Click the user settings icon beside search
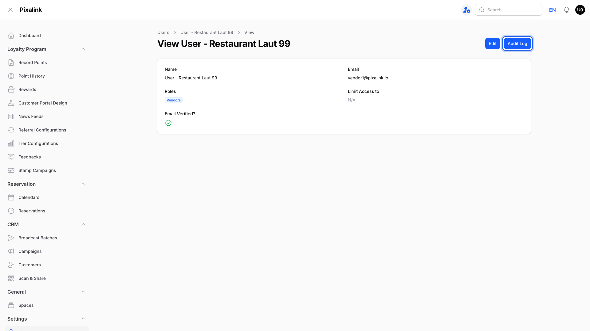 466,10
